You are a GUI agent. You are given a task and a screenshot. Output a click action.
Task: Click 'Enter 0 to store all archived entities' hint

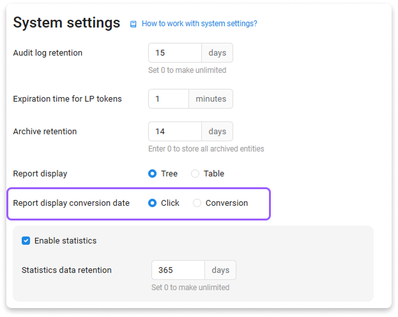pos(206,148)
